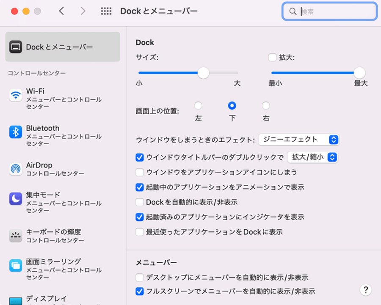381x305 pixels.
Task: Open AirDrop settings in sidebar
Action: point(63,169)
